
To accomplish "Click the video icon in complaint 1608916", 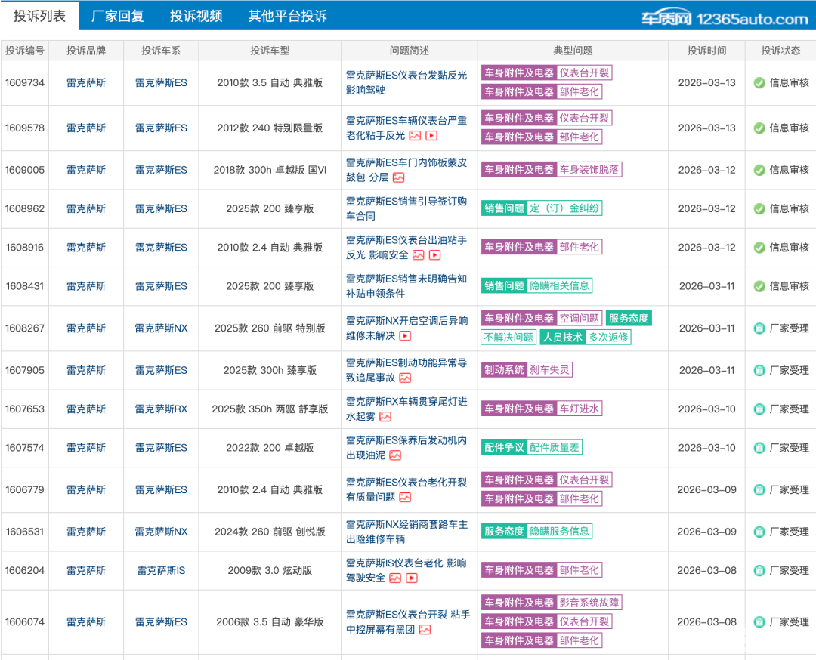I will click(x=434, y=255).
